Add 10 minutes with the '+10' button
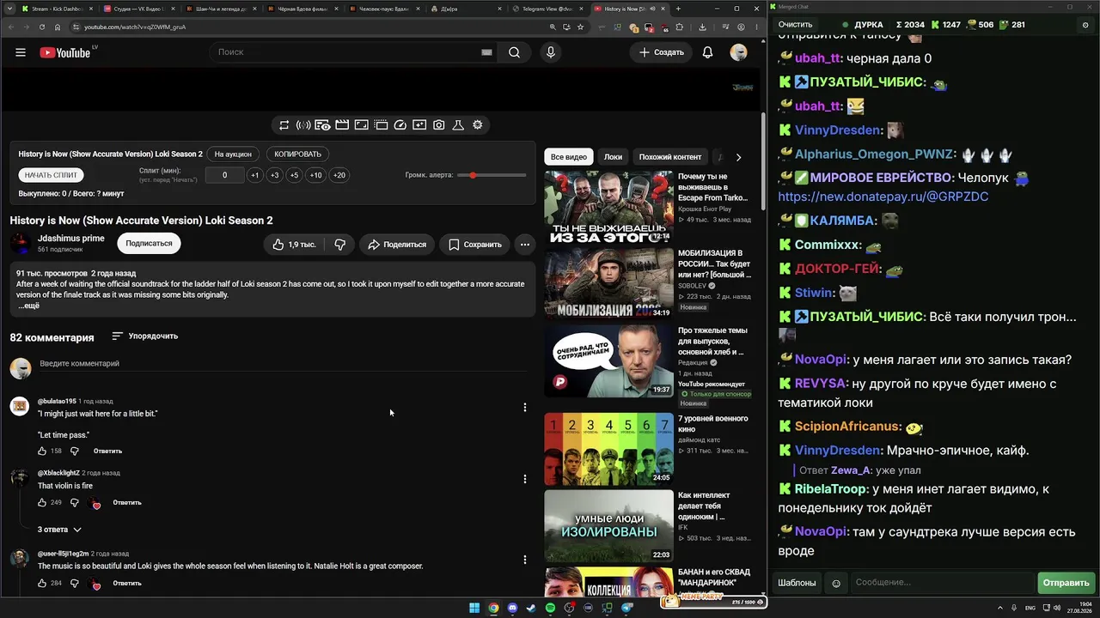Image resolution: width=1100 pixels, height=618 pixels. tap(316, 175)
